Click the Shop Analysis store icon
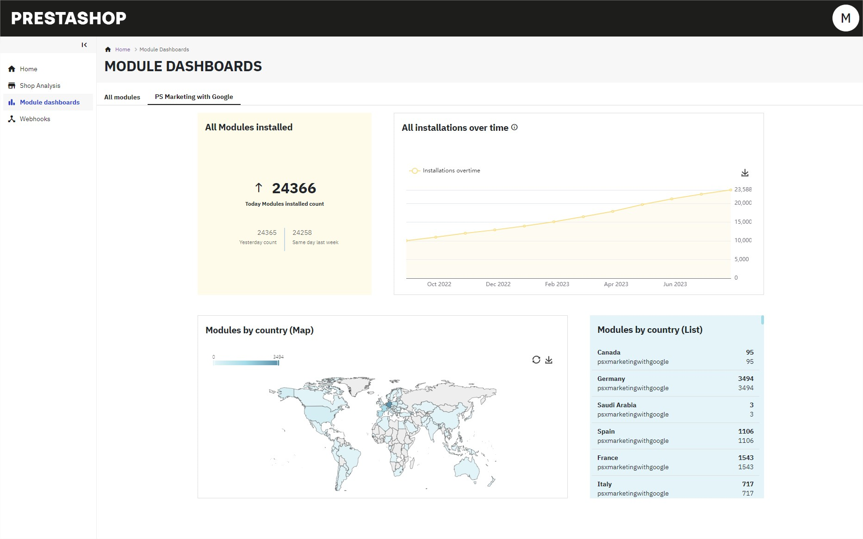Viewport: 863px width, 539px height. pyautogui.click(x=12, y=86)
